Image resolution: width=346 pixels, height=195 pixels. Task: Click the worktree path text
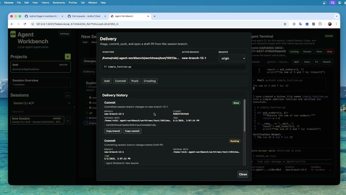141,58
